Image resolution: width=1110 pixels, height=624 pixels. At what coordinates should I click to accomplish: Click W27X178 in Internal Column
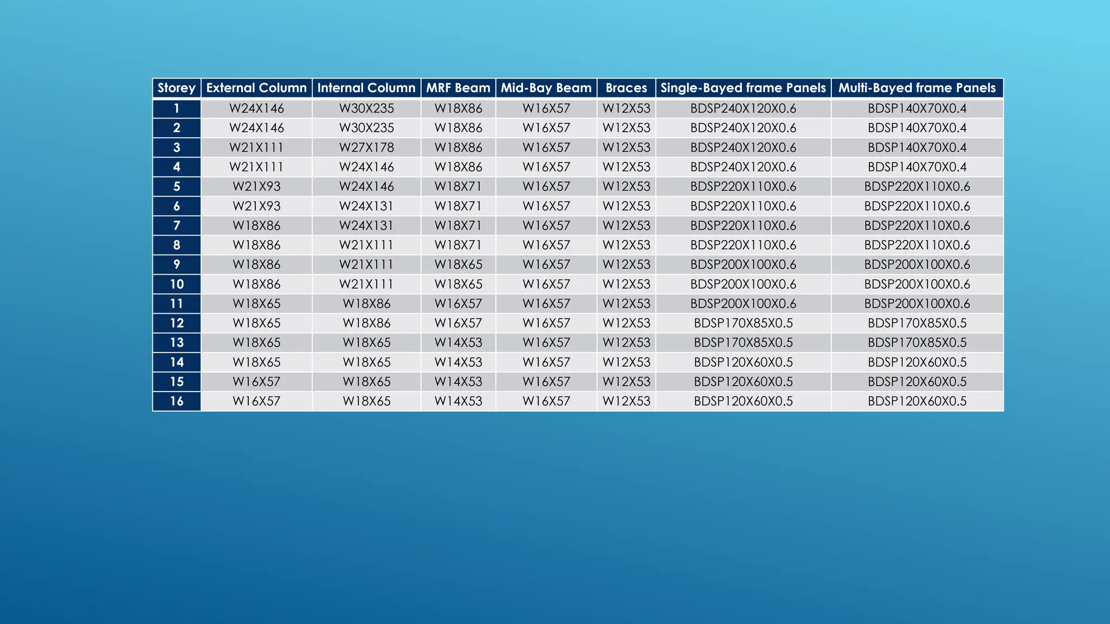tap(366, 147)
